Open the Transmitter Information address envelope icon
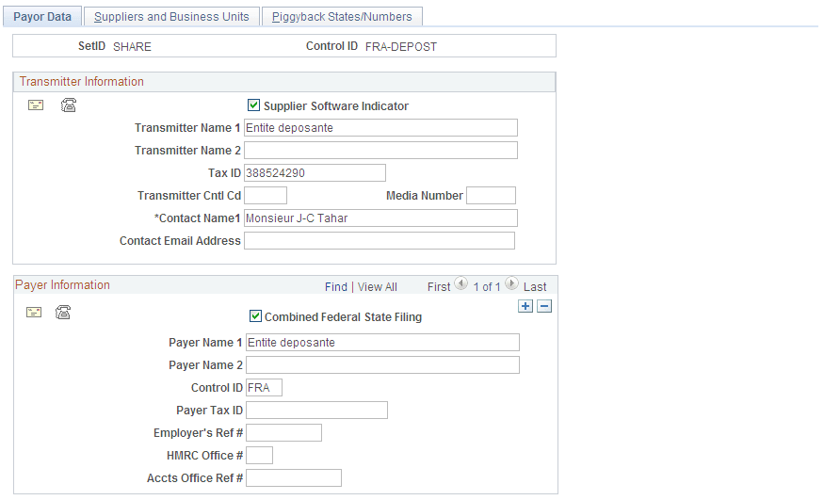The height and width of the screenshot is (500, 824). click(36, 105)
